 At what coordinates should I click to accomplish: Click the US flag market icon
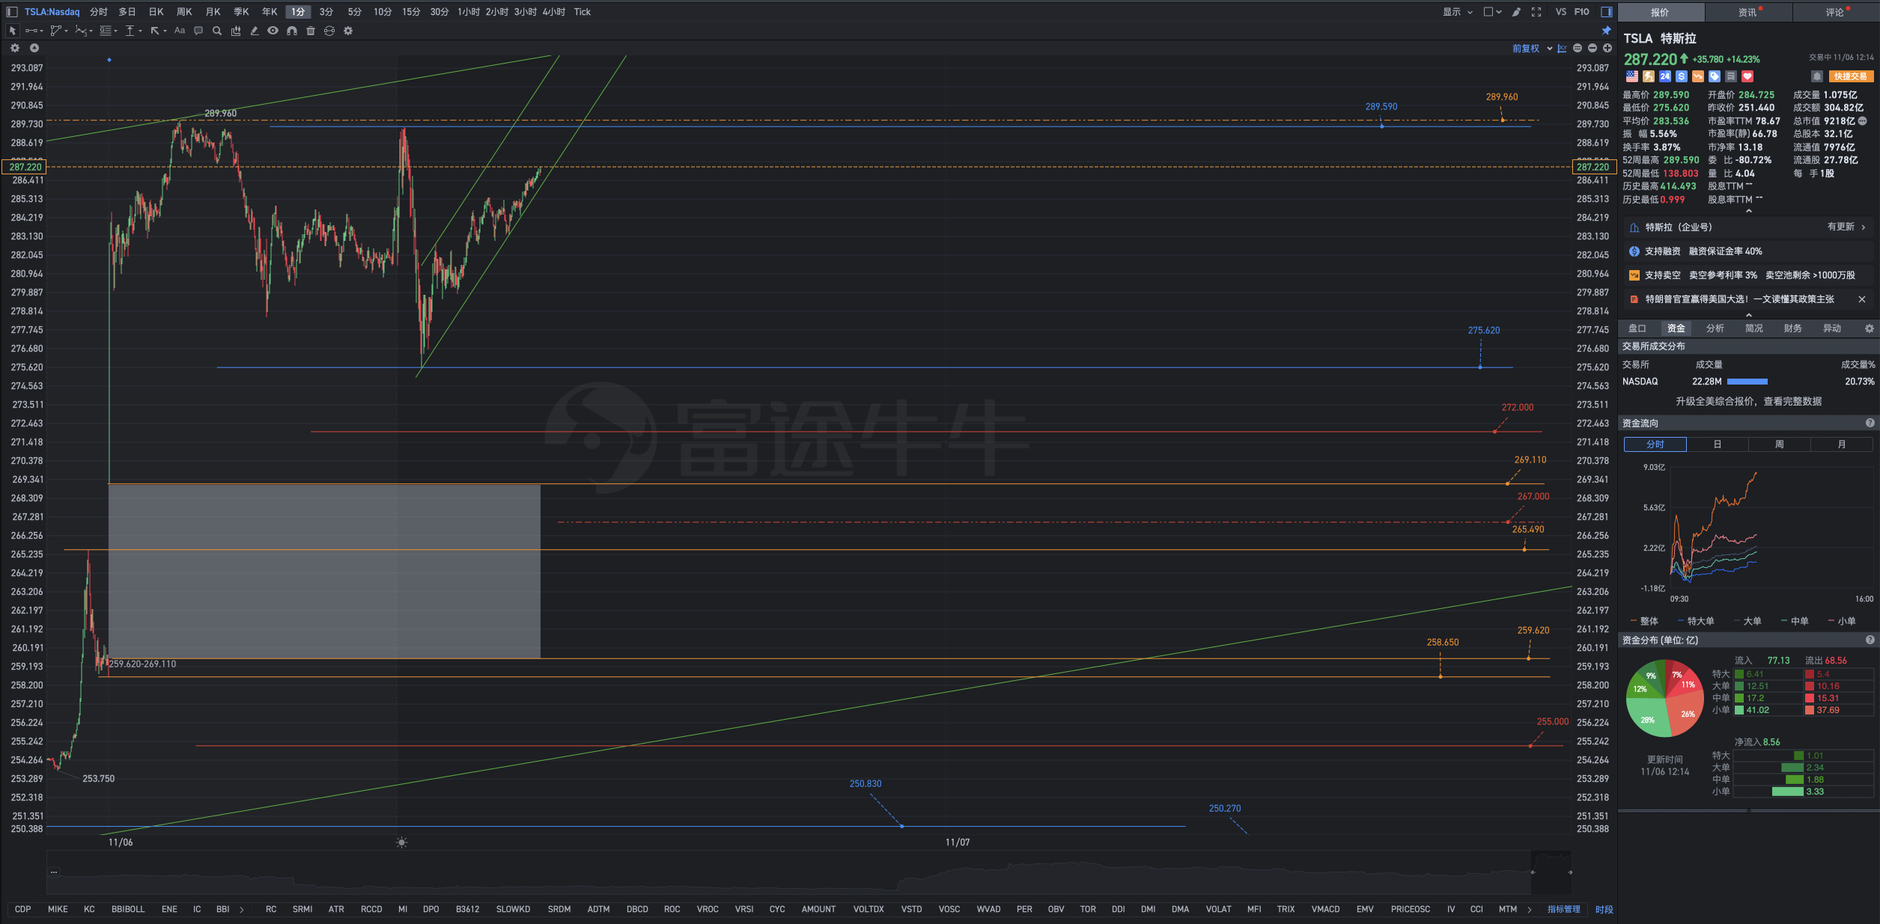[1632, 76]
